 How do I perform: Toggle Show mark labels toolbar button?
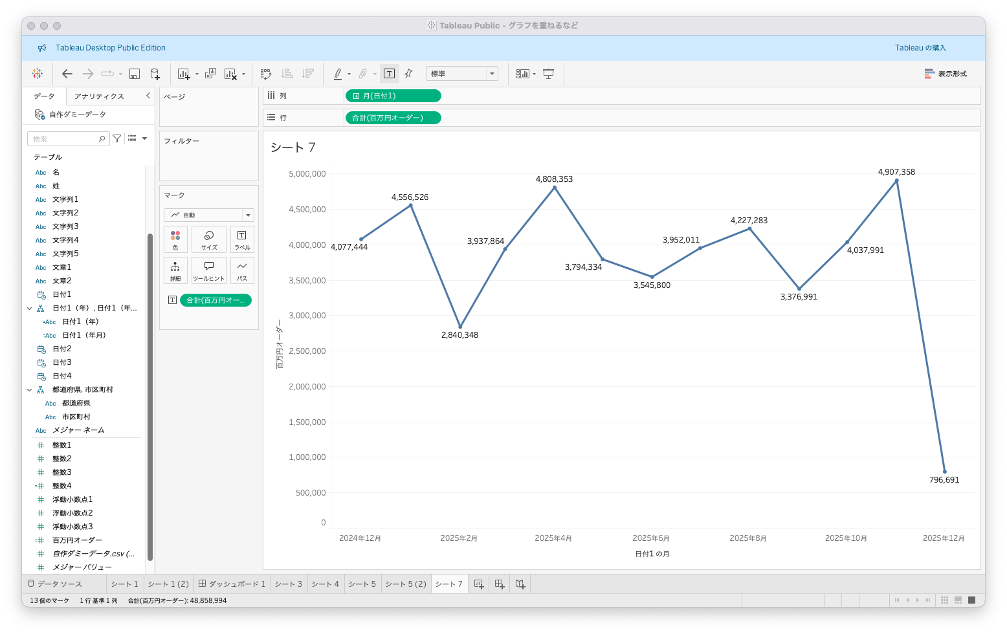pos(389,74)
